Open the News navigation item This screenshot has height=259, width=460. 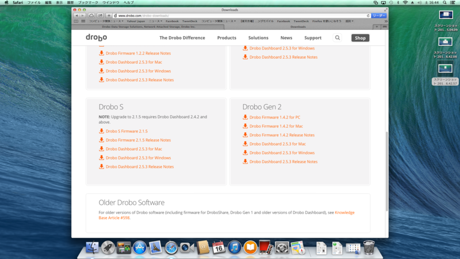286,38
